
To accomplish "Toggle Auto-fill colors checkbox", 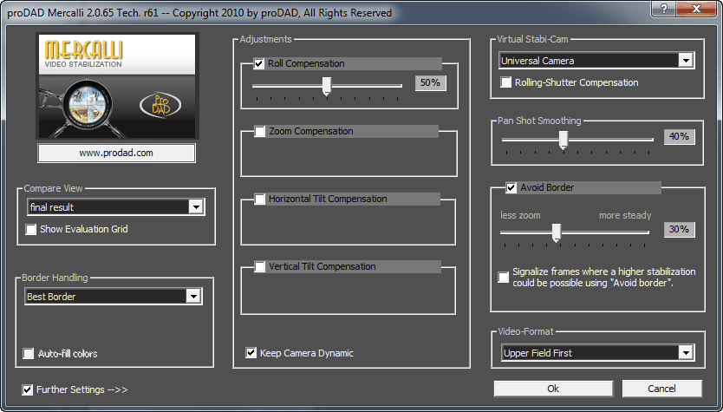I will pos(29,354).
